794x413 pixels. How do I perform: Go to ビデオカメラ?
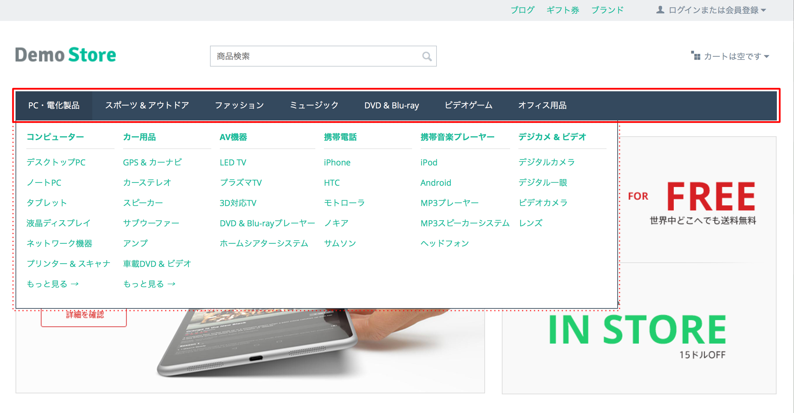click(x=543, y=203)
